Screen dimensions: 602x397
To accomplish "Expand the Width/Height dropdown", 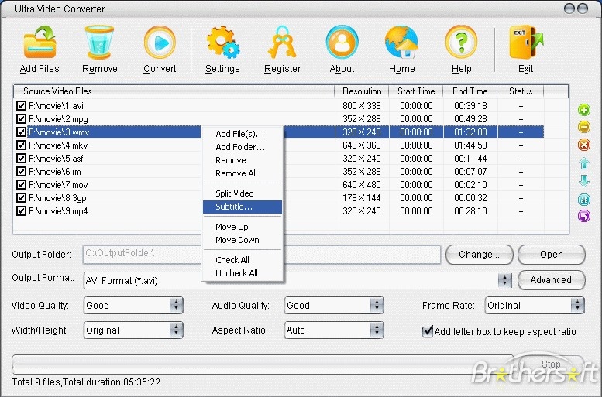I will coord(133,330).
